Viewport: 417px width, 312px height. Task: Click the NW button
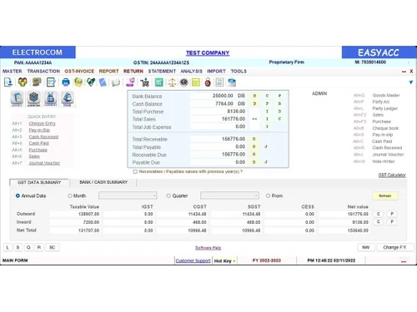point(366,247)
